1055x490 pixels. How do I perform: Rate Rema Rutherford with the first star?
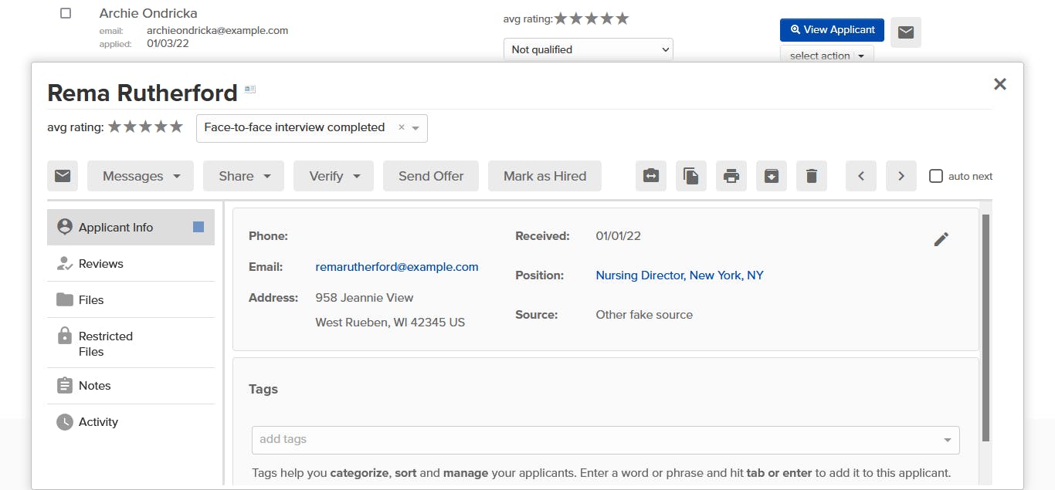(115, 127)
